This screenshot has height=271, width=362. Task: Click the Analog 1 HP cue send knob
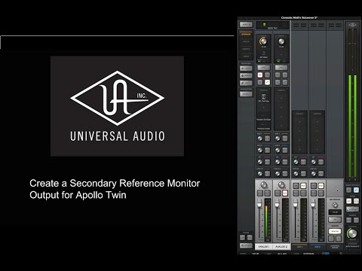(x=260, y=162)
